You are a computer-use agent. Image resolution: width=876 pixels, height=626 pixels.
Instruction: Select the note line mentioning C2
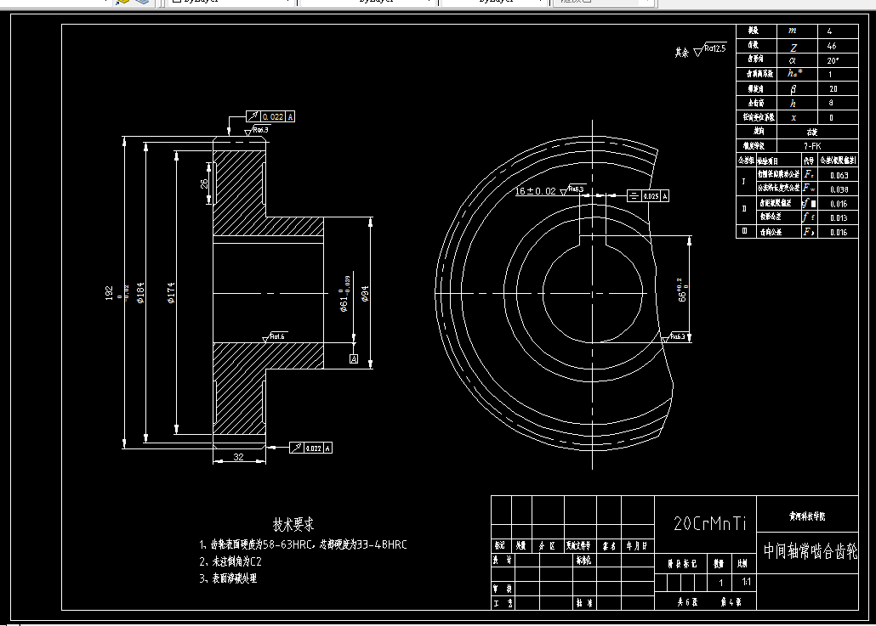point(230,561)
